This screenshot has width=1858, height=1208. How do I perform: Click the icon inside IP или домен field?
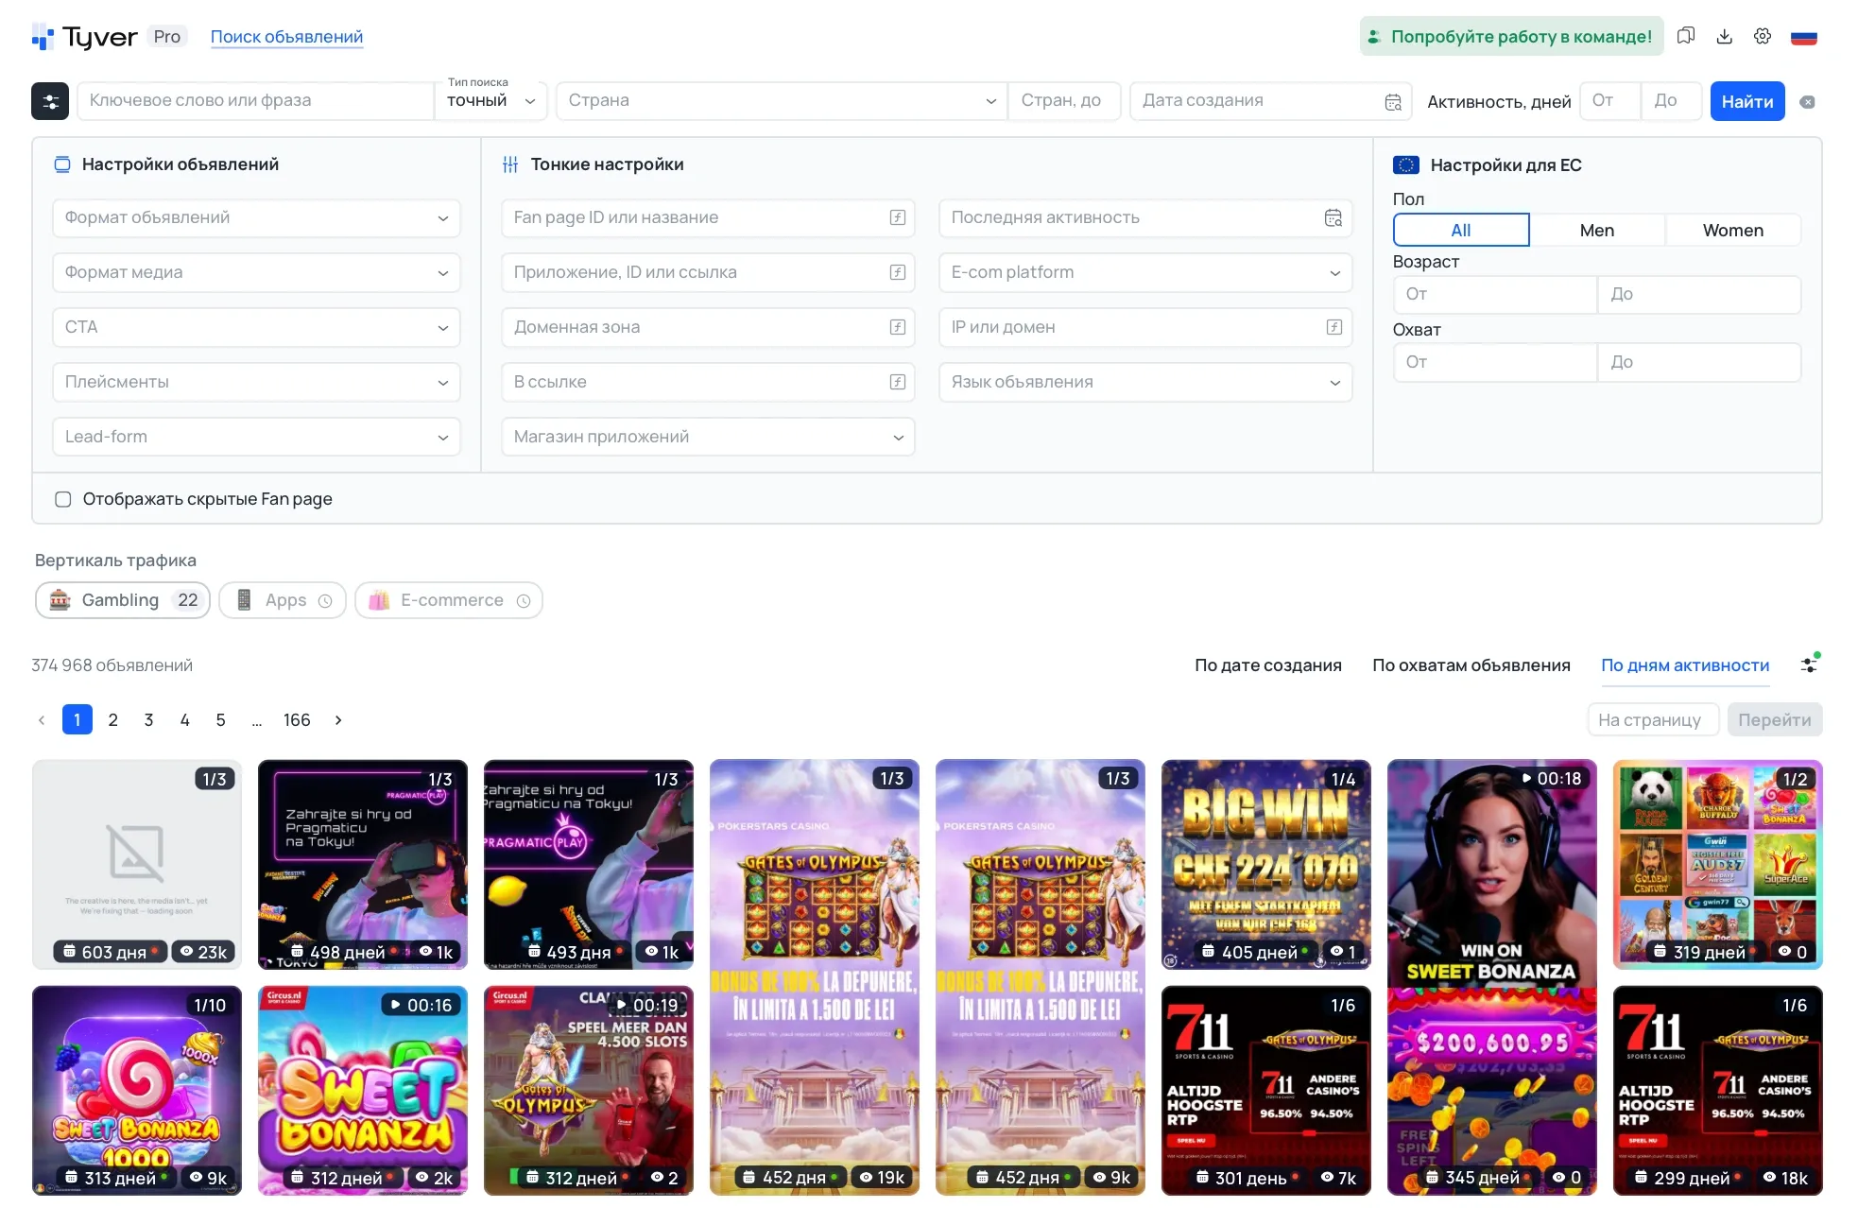[x=1334, y=327]
